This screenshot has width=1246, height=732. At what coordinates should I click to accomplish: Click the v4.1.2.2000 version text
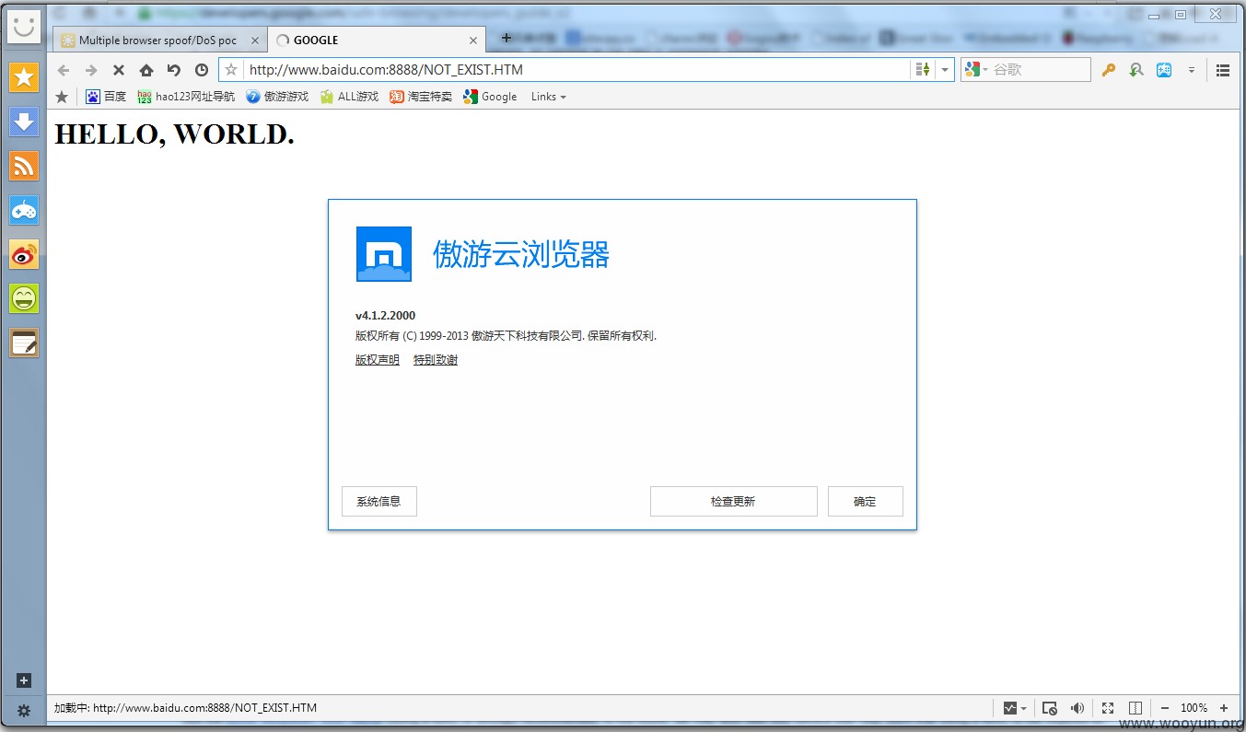click(385, 316)
